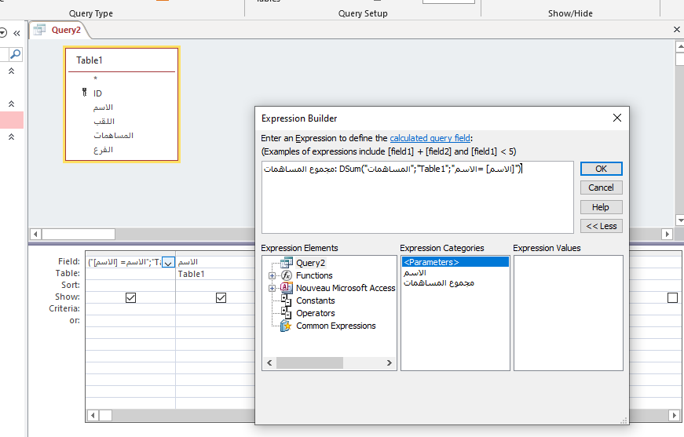This screenshot has width=684, height=437.
Task: Close the Query2 document window
Action: point(677,30)
